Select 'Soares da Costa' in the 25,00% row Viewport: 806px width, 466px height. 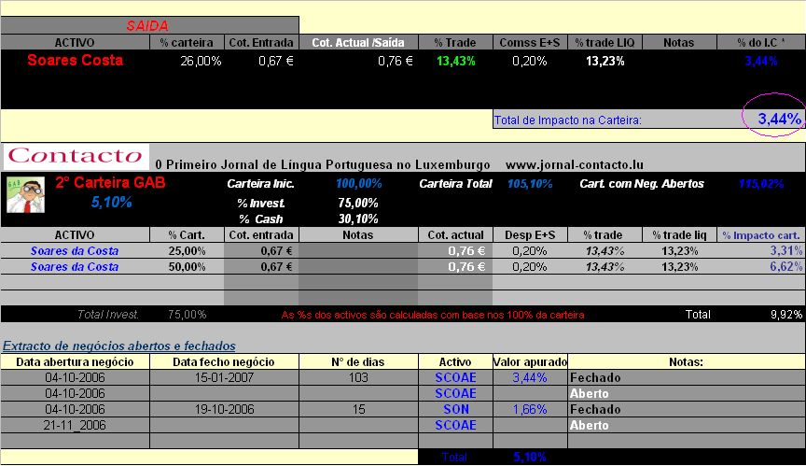[x=75, y=251]
